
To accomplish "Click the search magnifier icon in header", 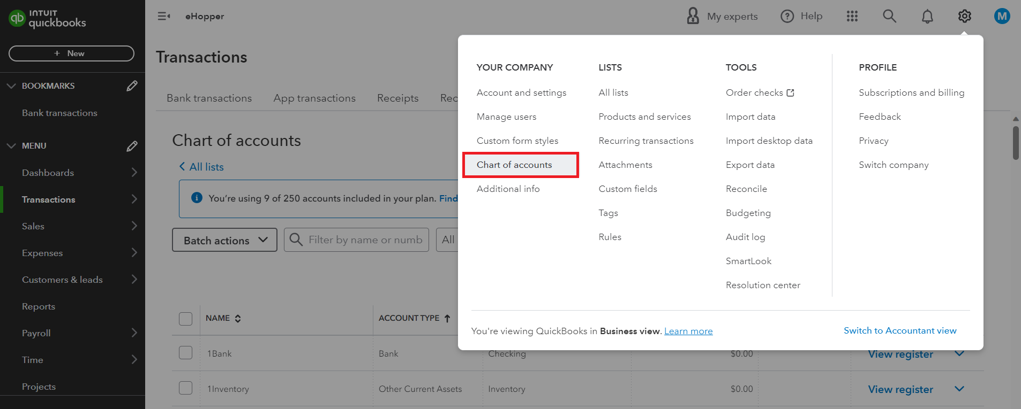I will [x=889, y=16].
